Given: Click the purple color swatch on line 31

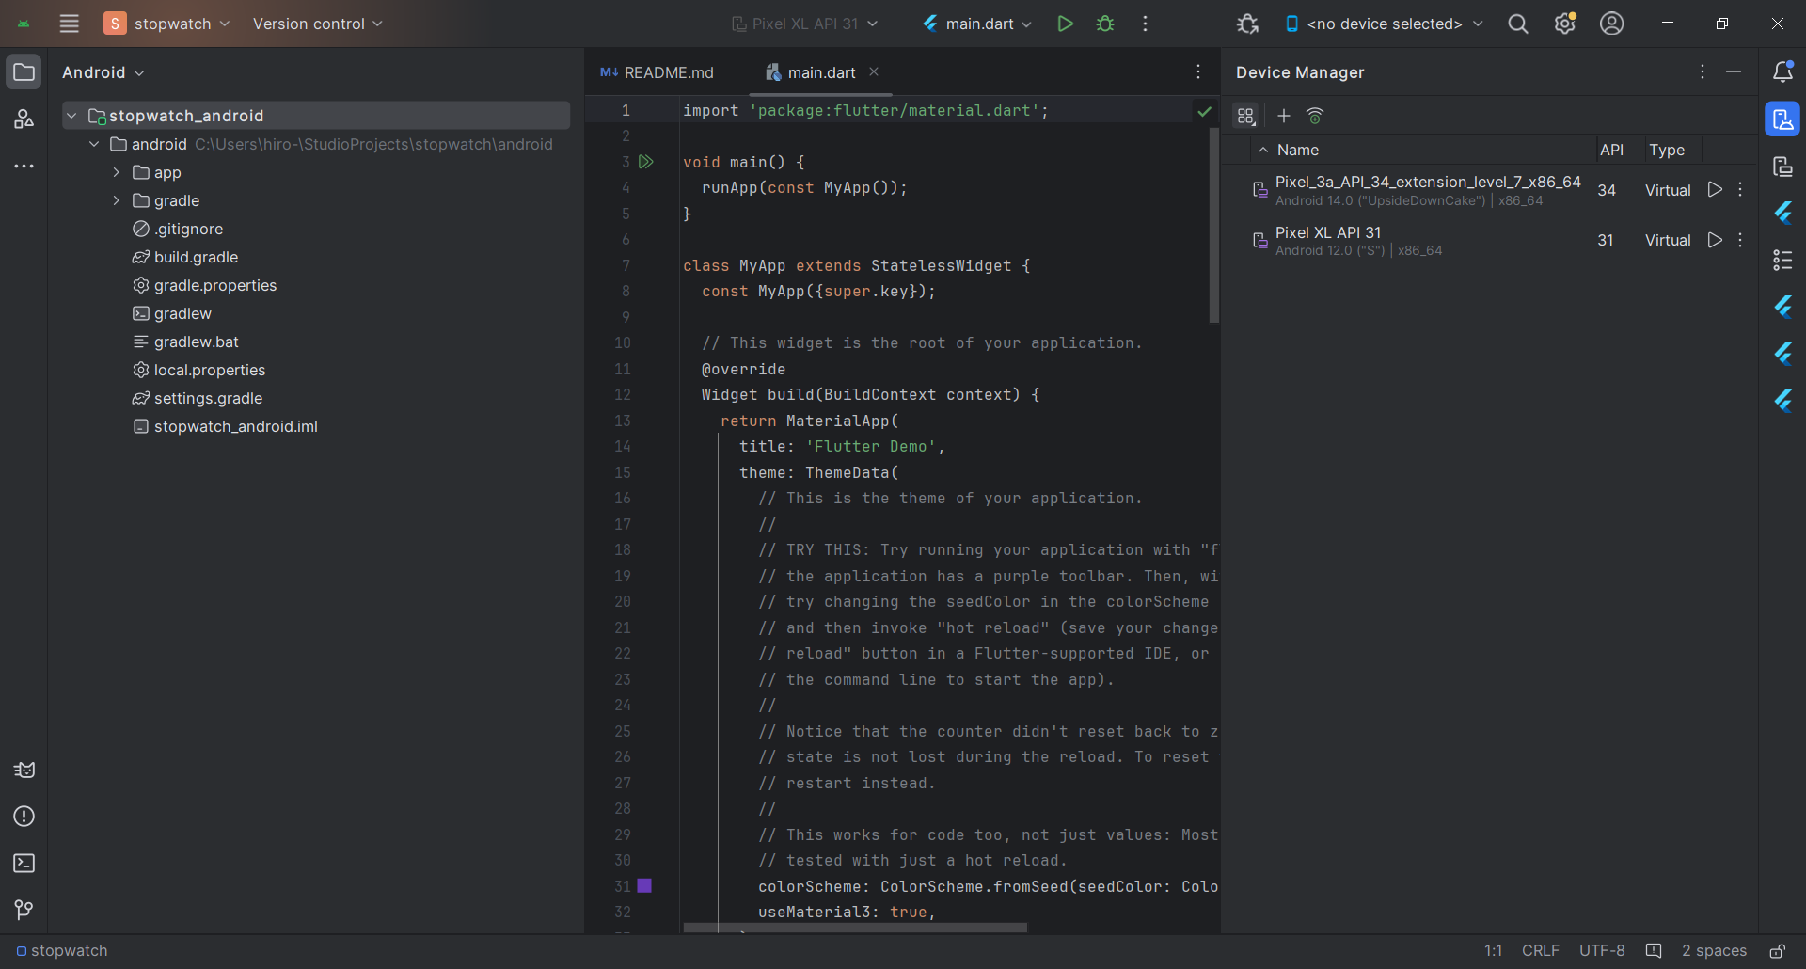Looking at the screenshot, I should [644, 886].
